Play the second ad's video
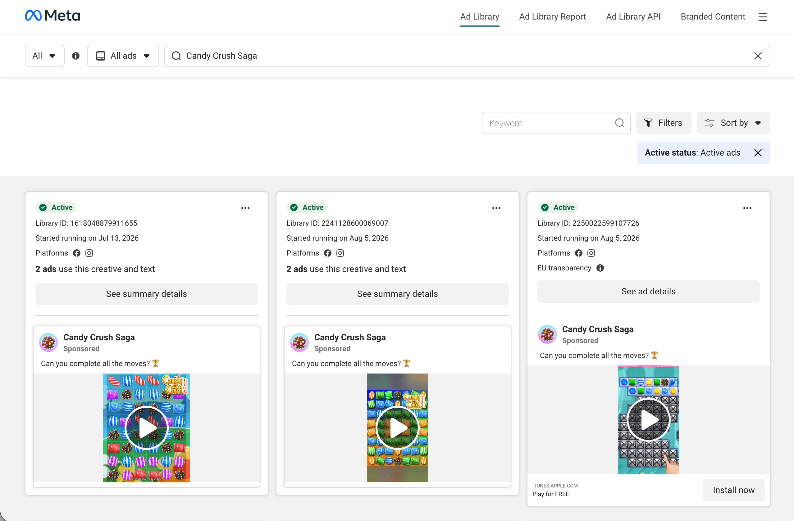This screenshot has height=521, width=794. 397,428
